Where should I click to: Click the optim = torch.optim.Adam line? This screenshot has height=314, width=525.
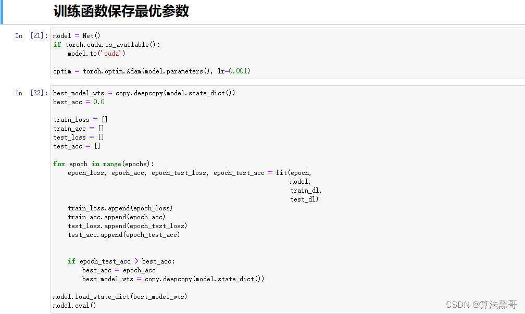[152, 71]
